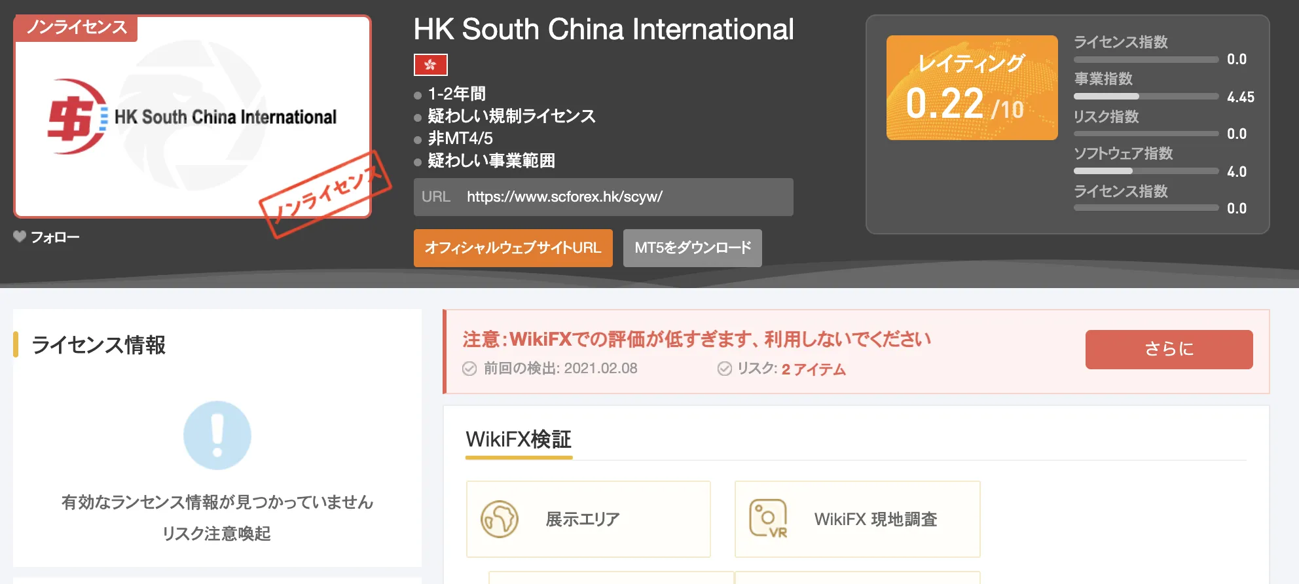Click the check icon beside リスク

(725, 369)
